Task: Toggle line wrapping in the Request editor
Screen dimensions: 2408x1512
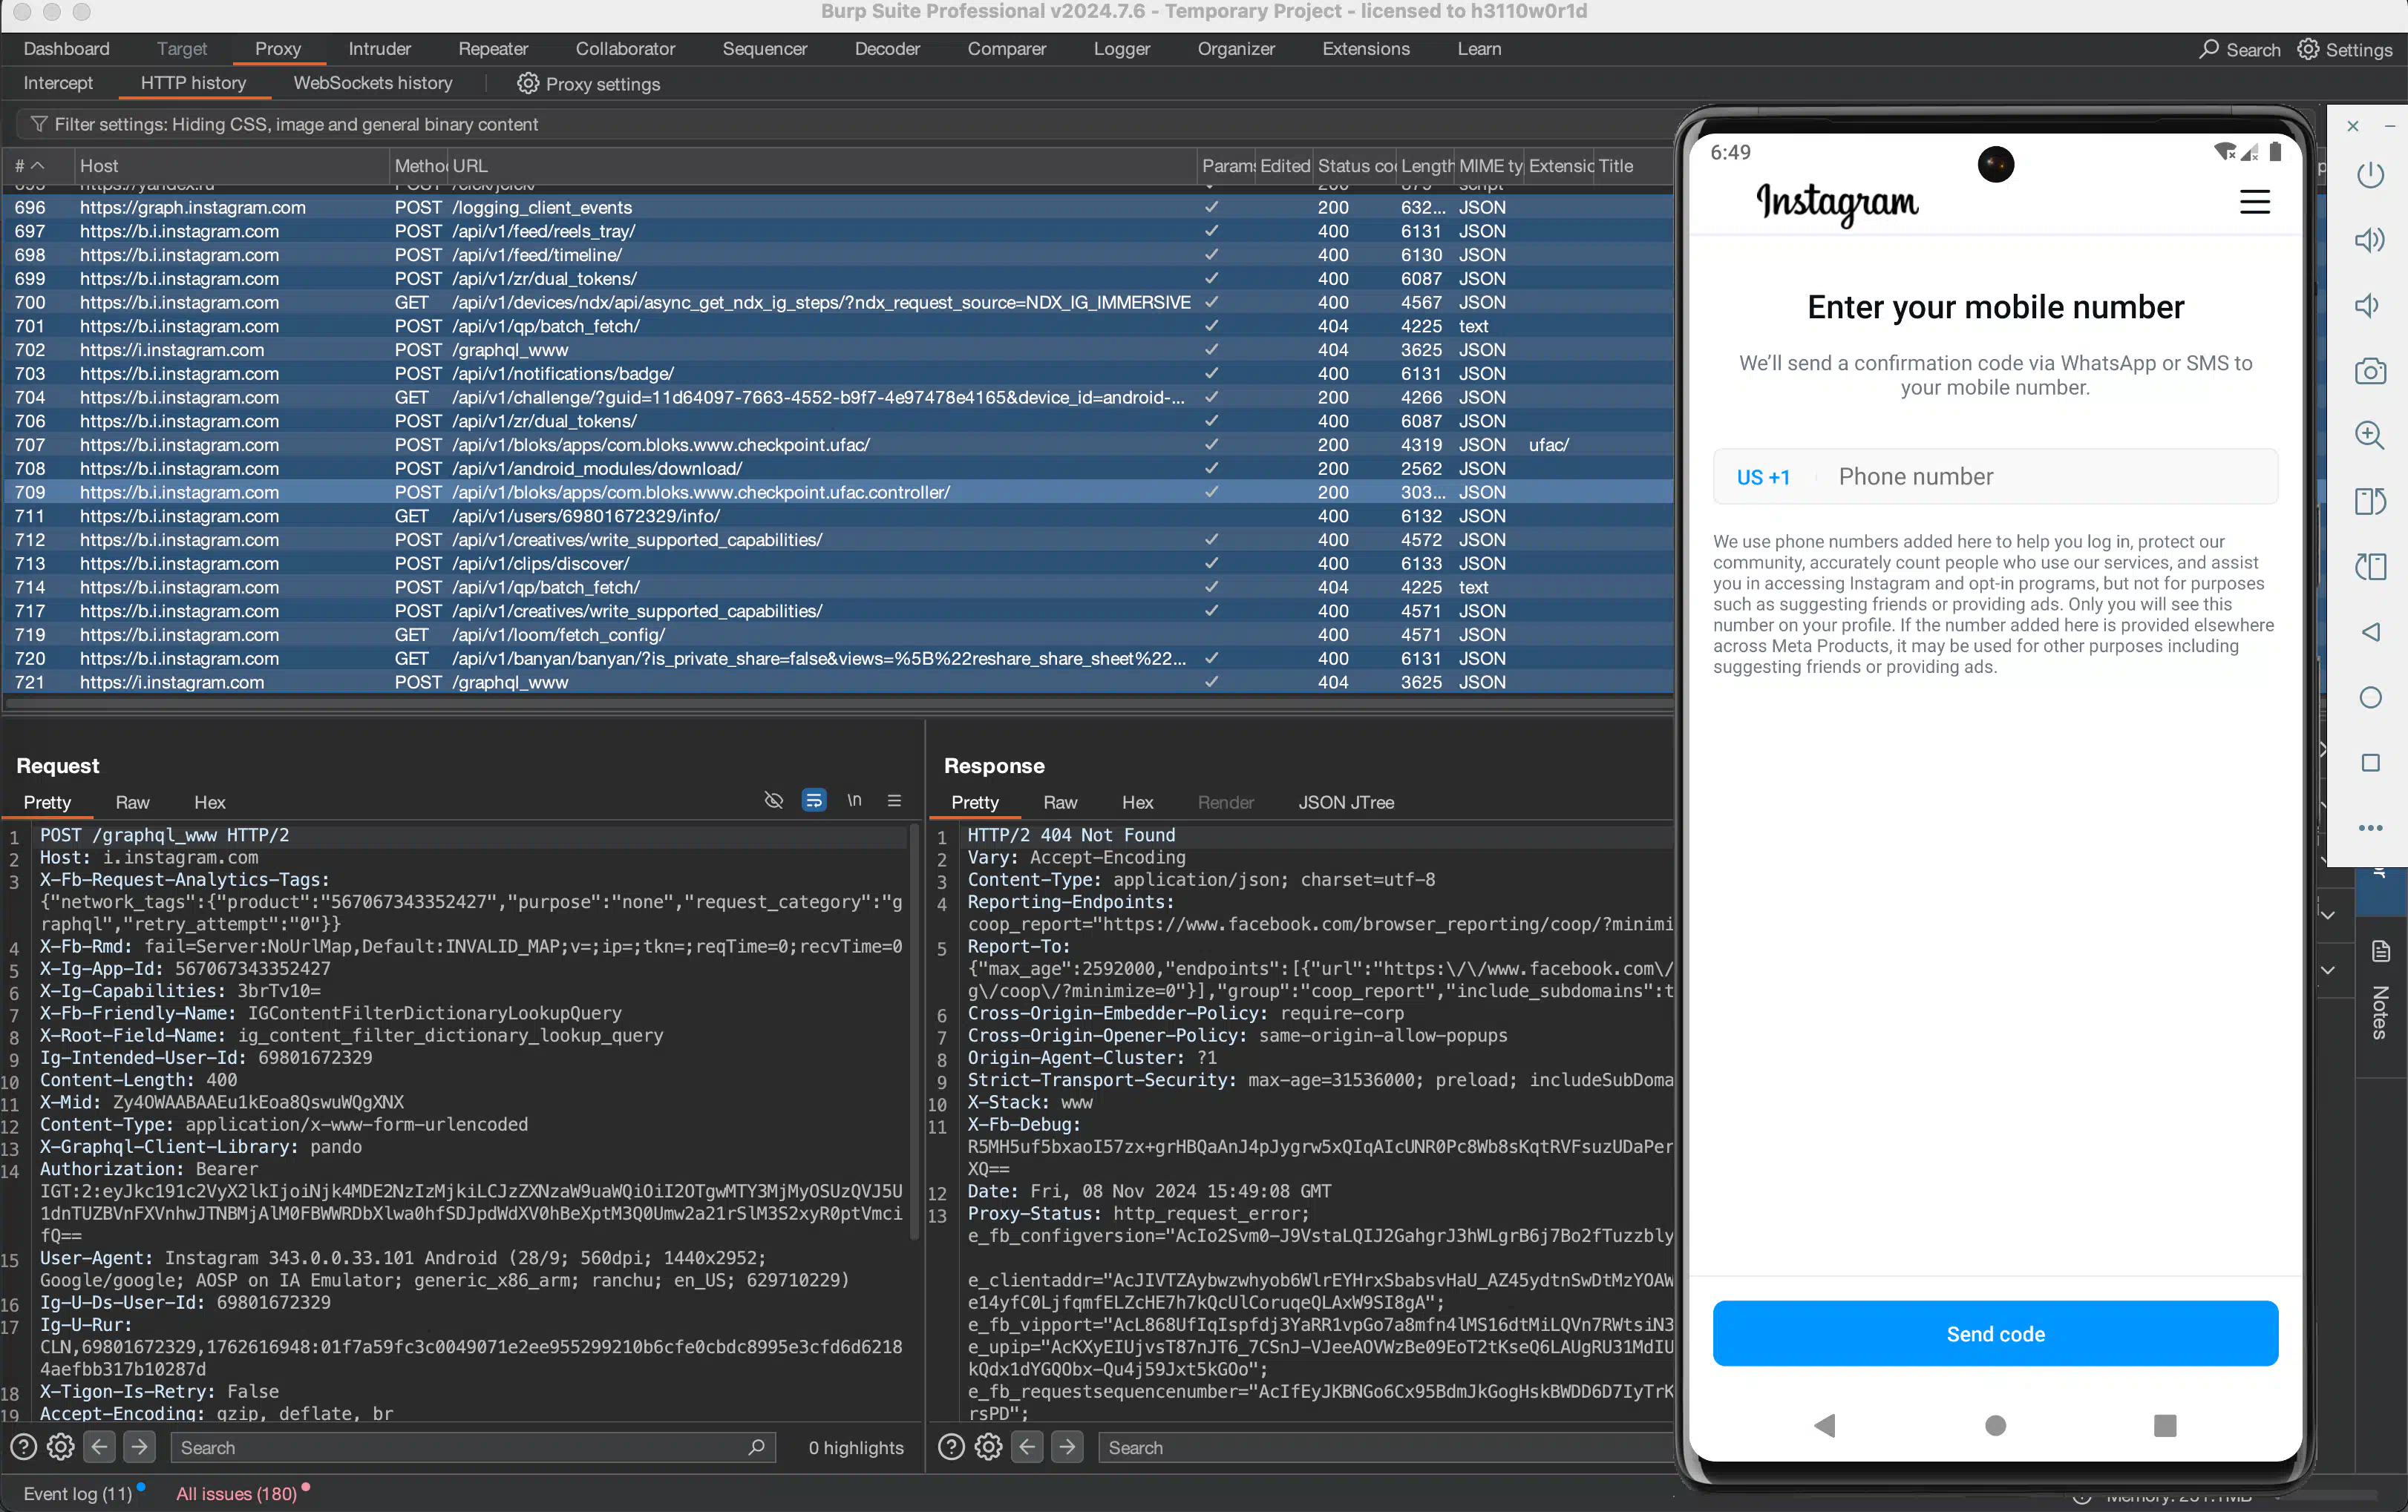Action: [814, 801]
